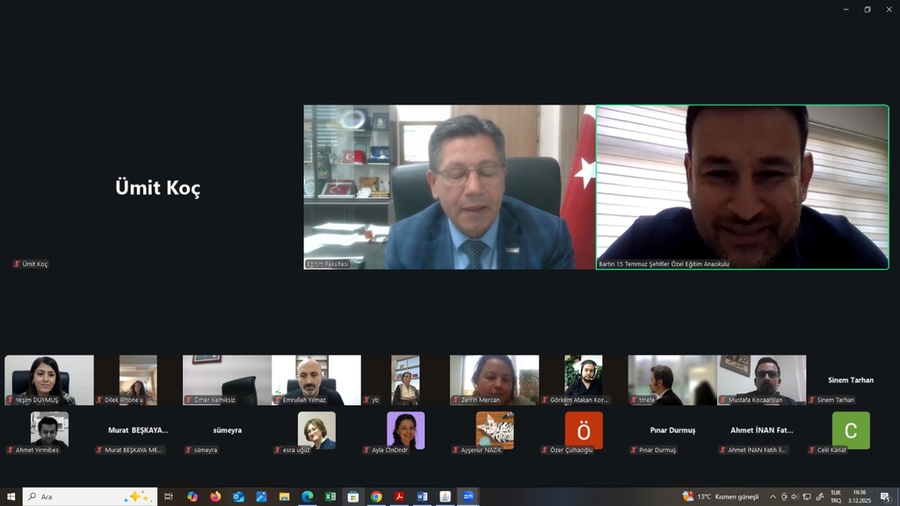This screenshot has width=900, height=506.
Task: Open the Zoom app from the taskbar
Action: tap(468, 496)
